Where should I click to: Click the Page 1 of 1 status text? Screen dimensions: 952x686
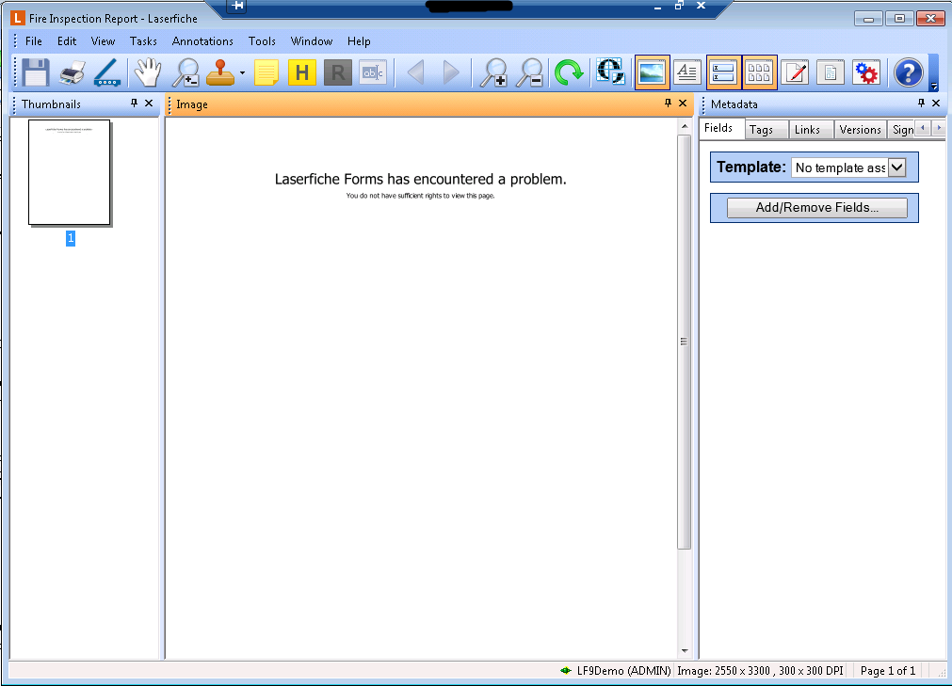(888, 670)
